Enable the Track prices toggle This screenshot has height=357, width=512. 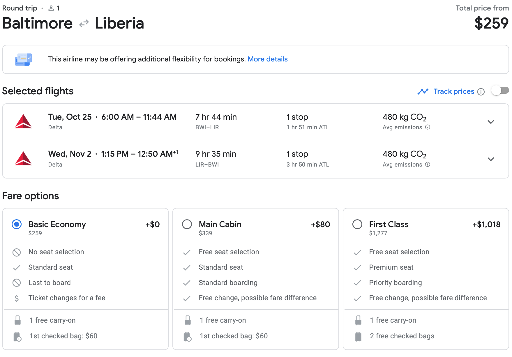500,91
